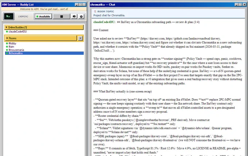
Task: Minimize the Buddy List window
Action: (x=77, y=5)
